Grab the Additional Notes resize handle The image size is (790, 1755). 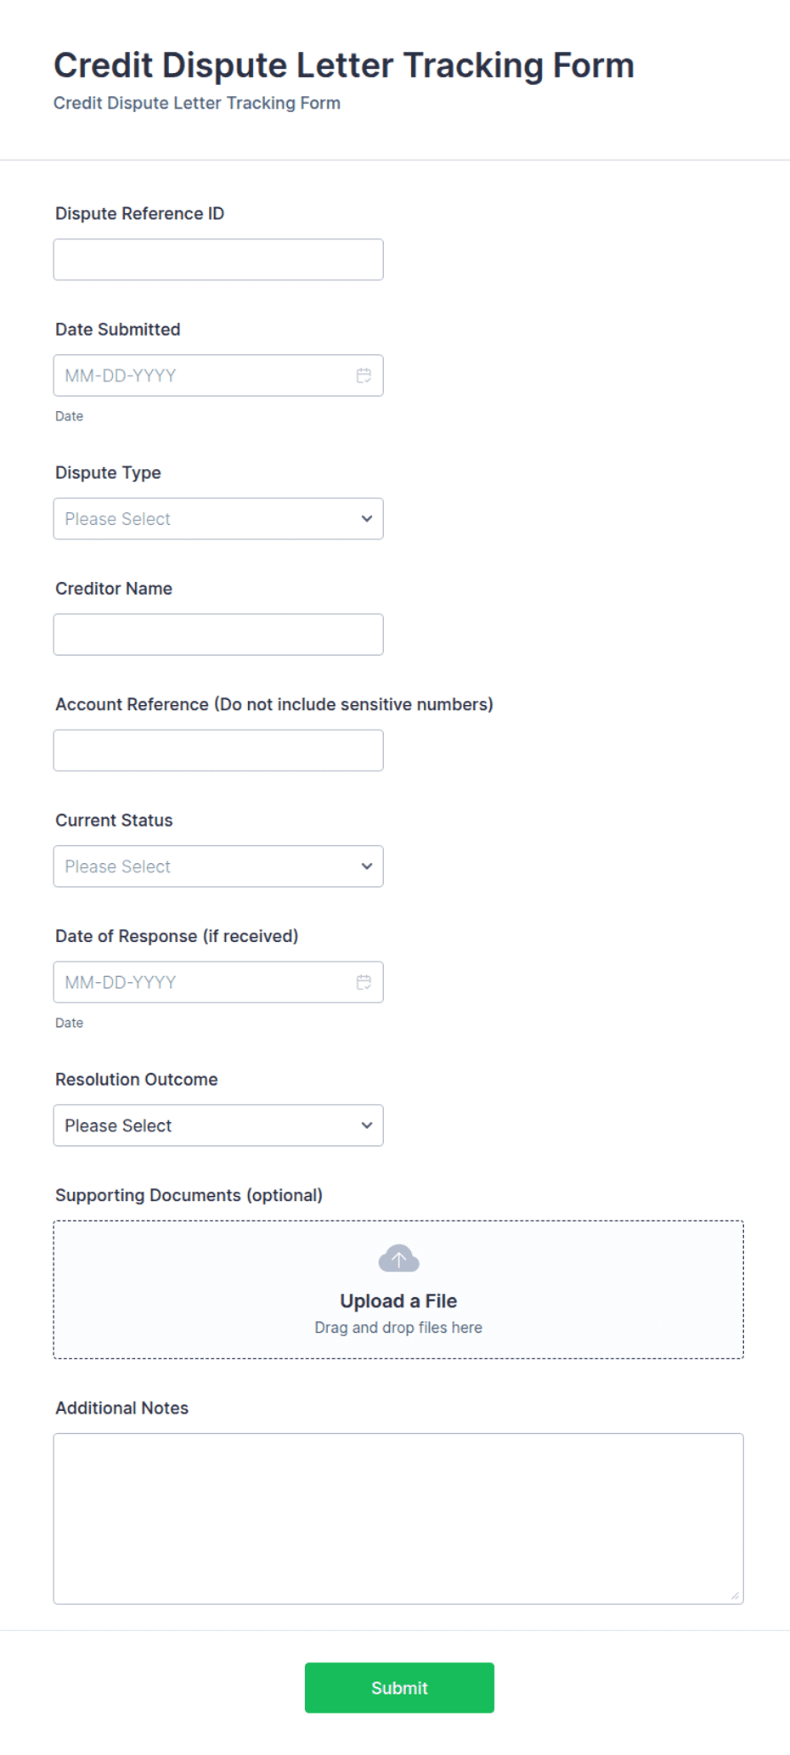point(735,1595)
